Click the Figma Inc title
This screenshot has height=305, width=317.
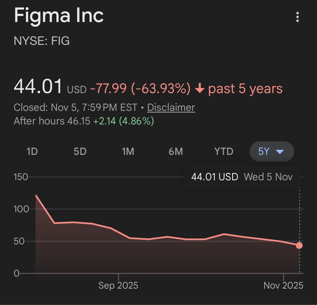tap(59, 16)
